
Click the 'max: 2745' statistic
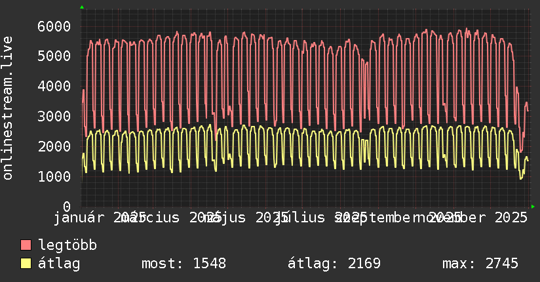[x=480, y=264]
